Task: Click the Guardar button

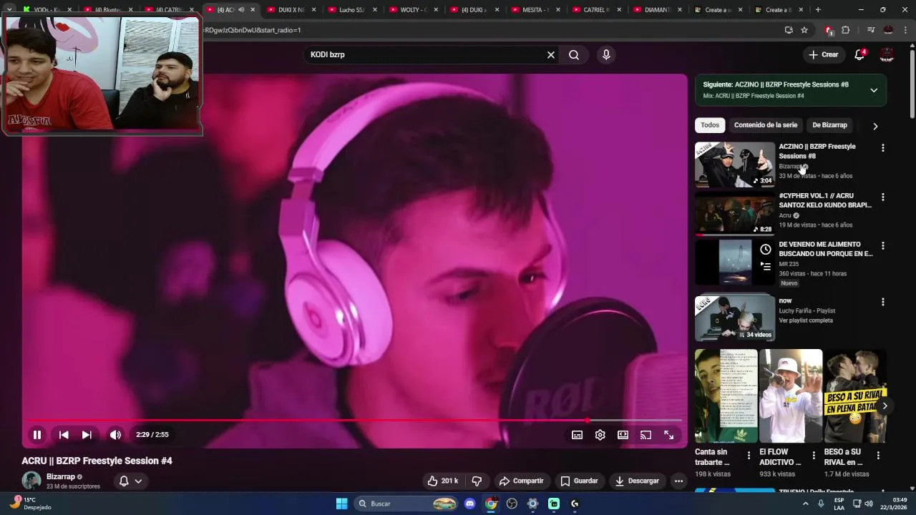Action: tap(579, 481)
